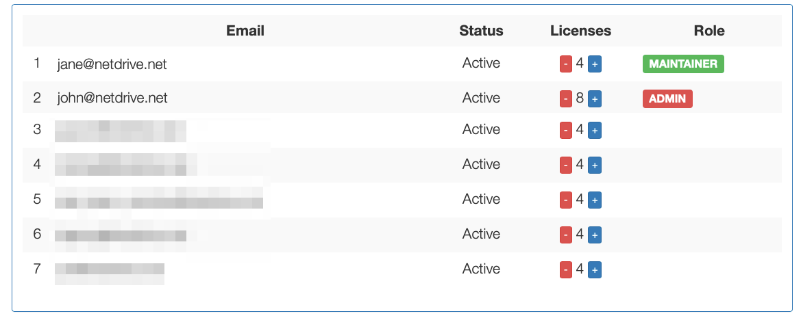Decrease licenses for john@netdrive.net
801x318 pixels.
[x=565, y=99]
